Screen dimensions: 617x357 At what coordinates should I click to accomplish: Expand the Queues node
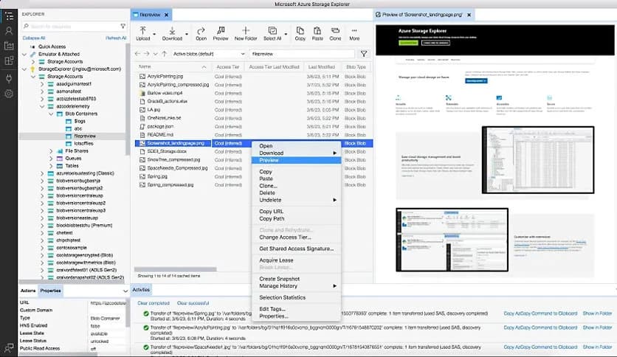(51, 159)
